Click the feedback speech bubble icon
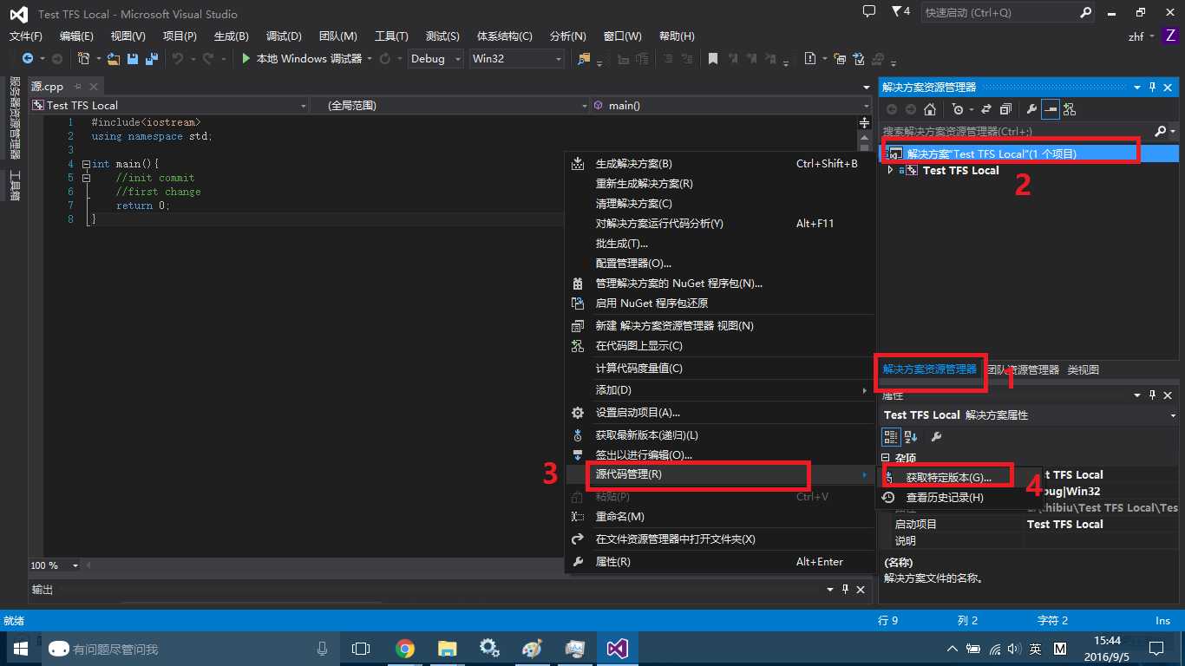 pos(869,12)
